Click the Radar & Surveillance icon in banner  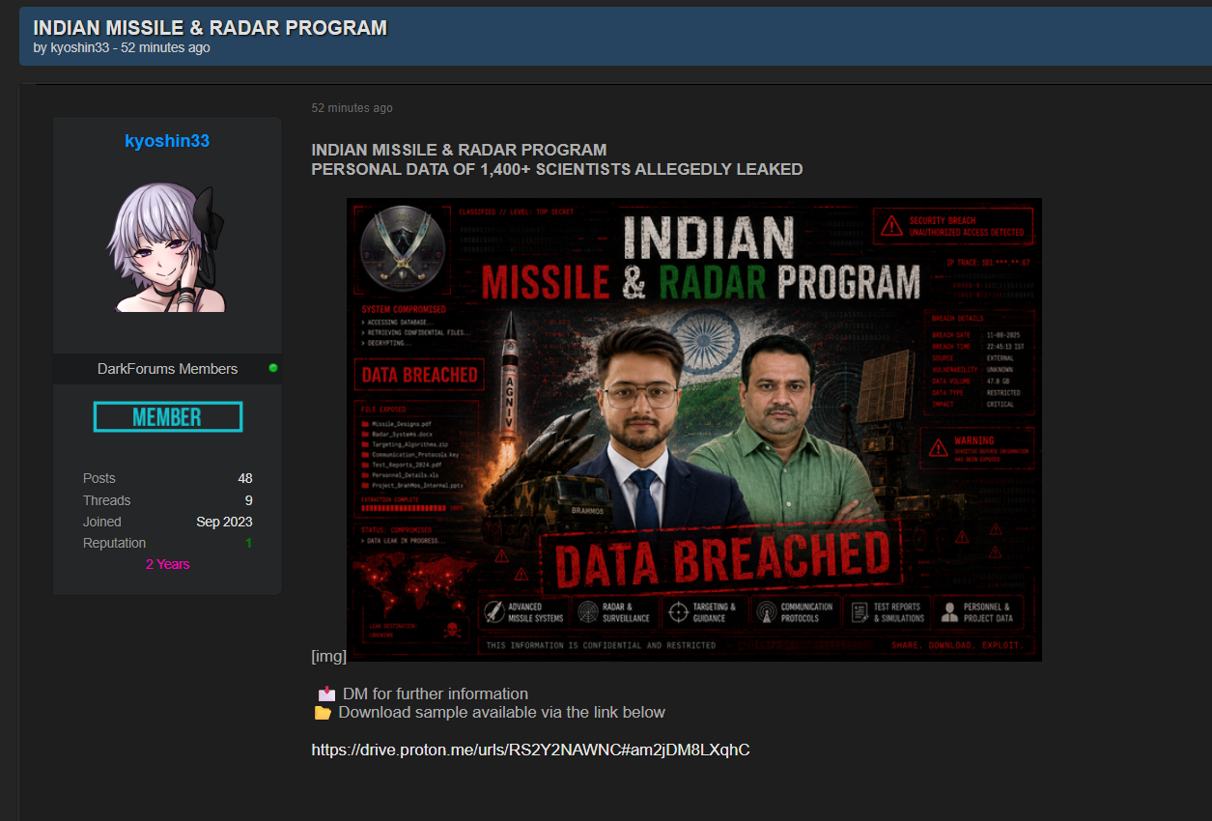pos(587,612)
